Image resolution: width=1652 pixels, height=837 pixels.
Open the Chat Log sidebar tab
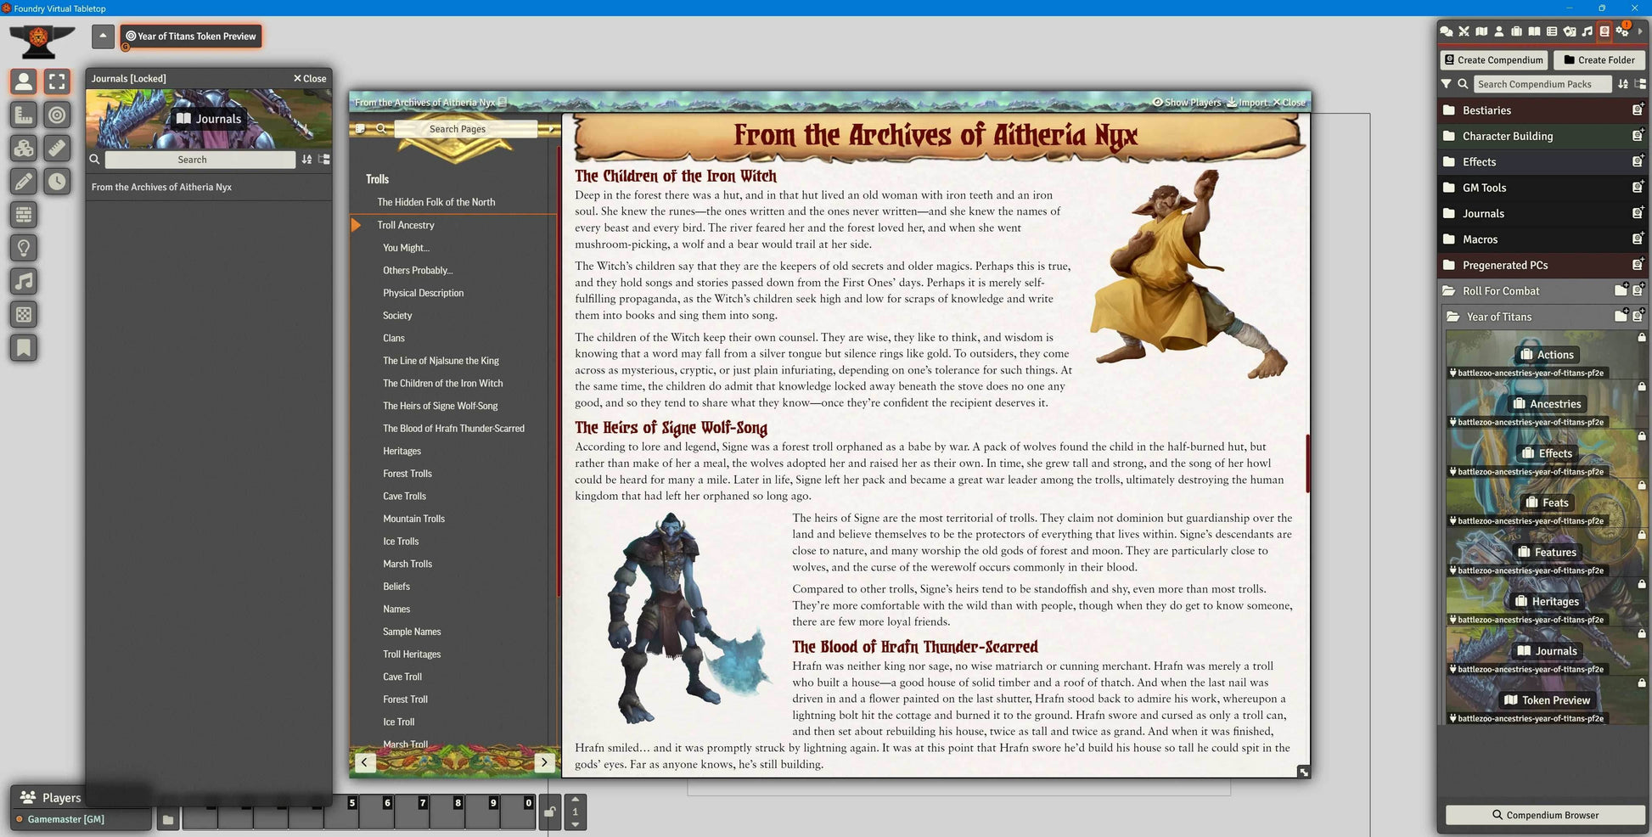pos(1447,31)
